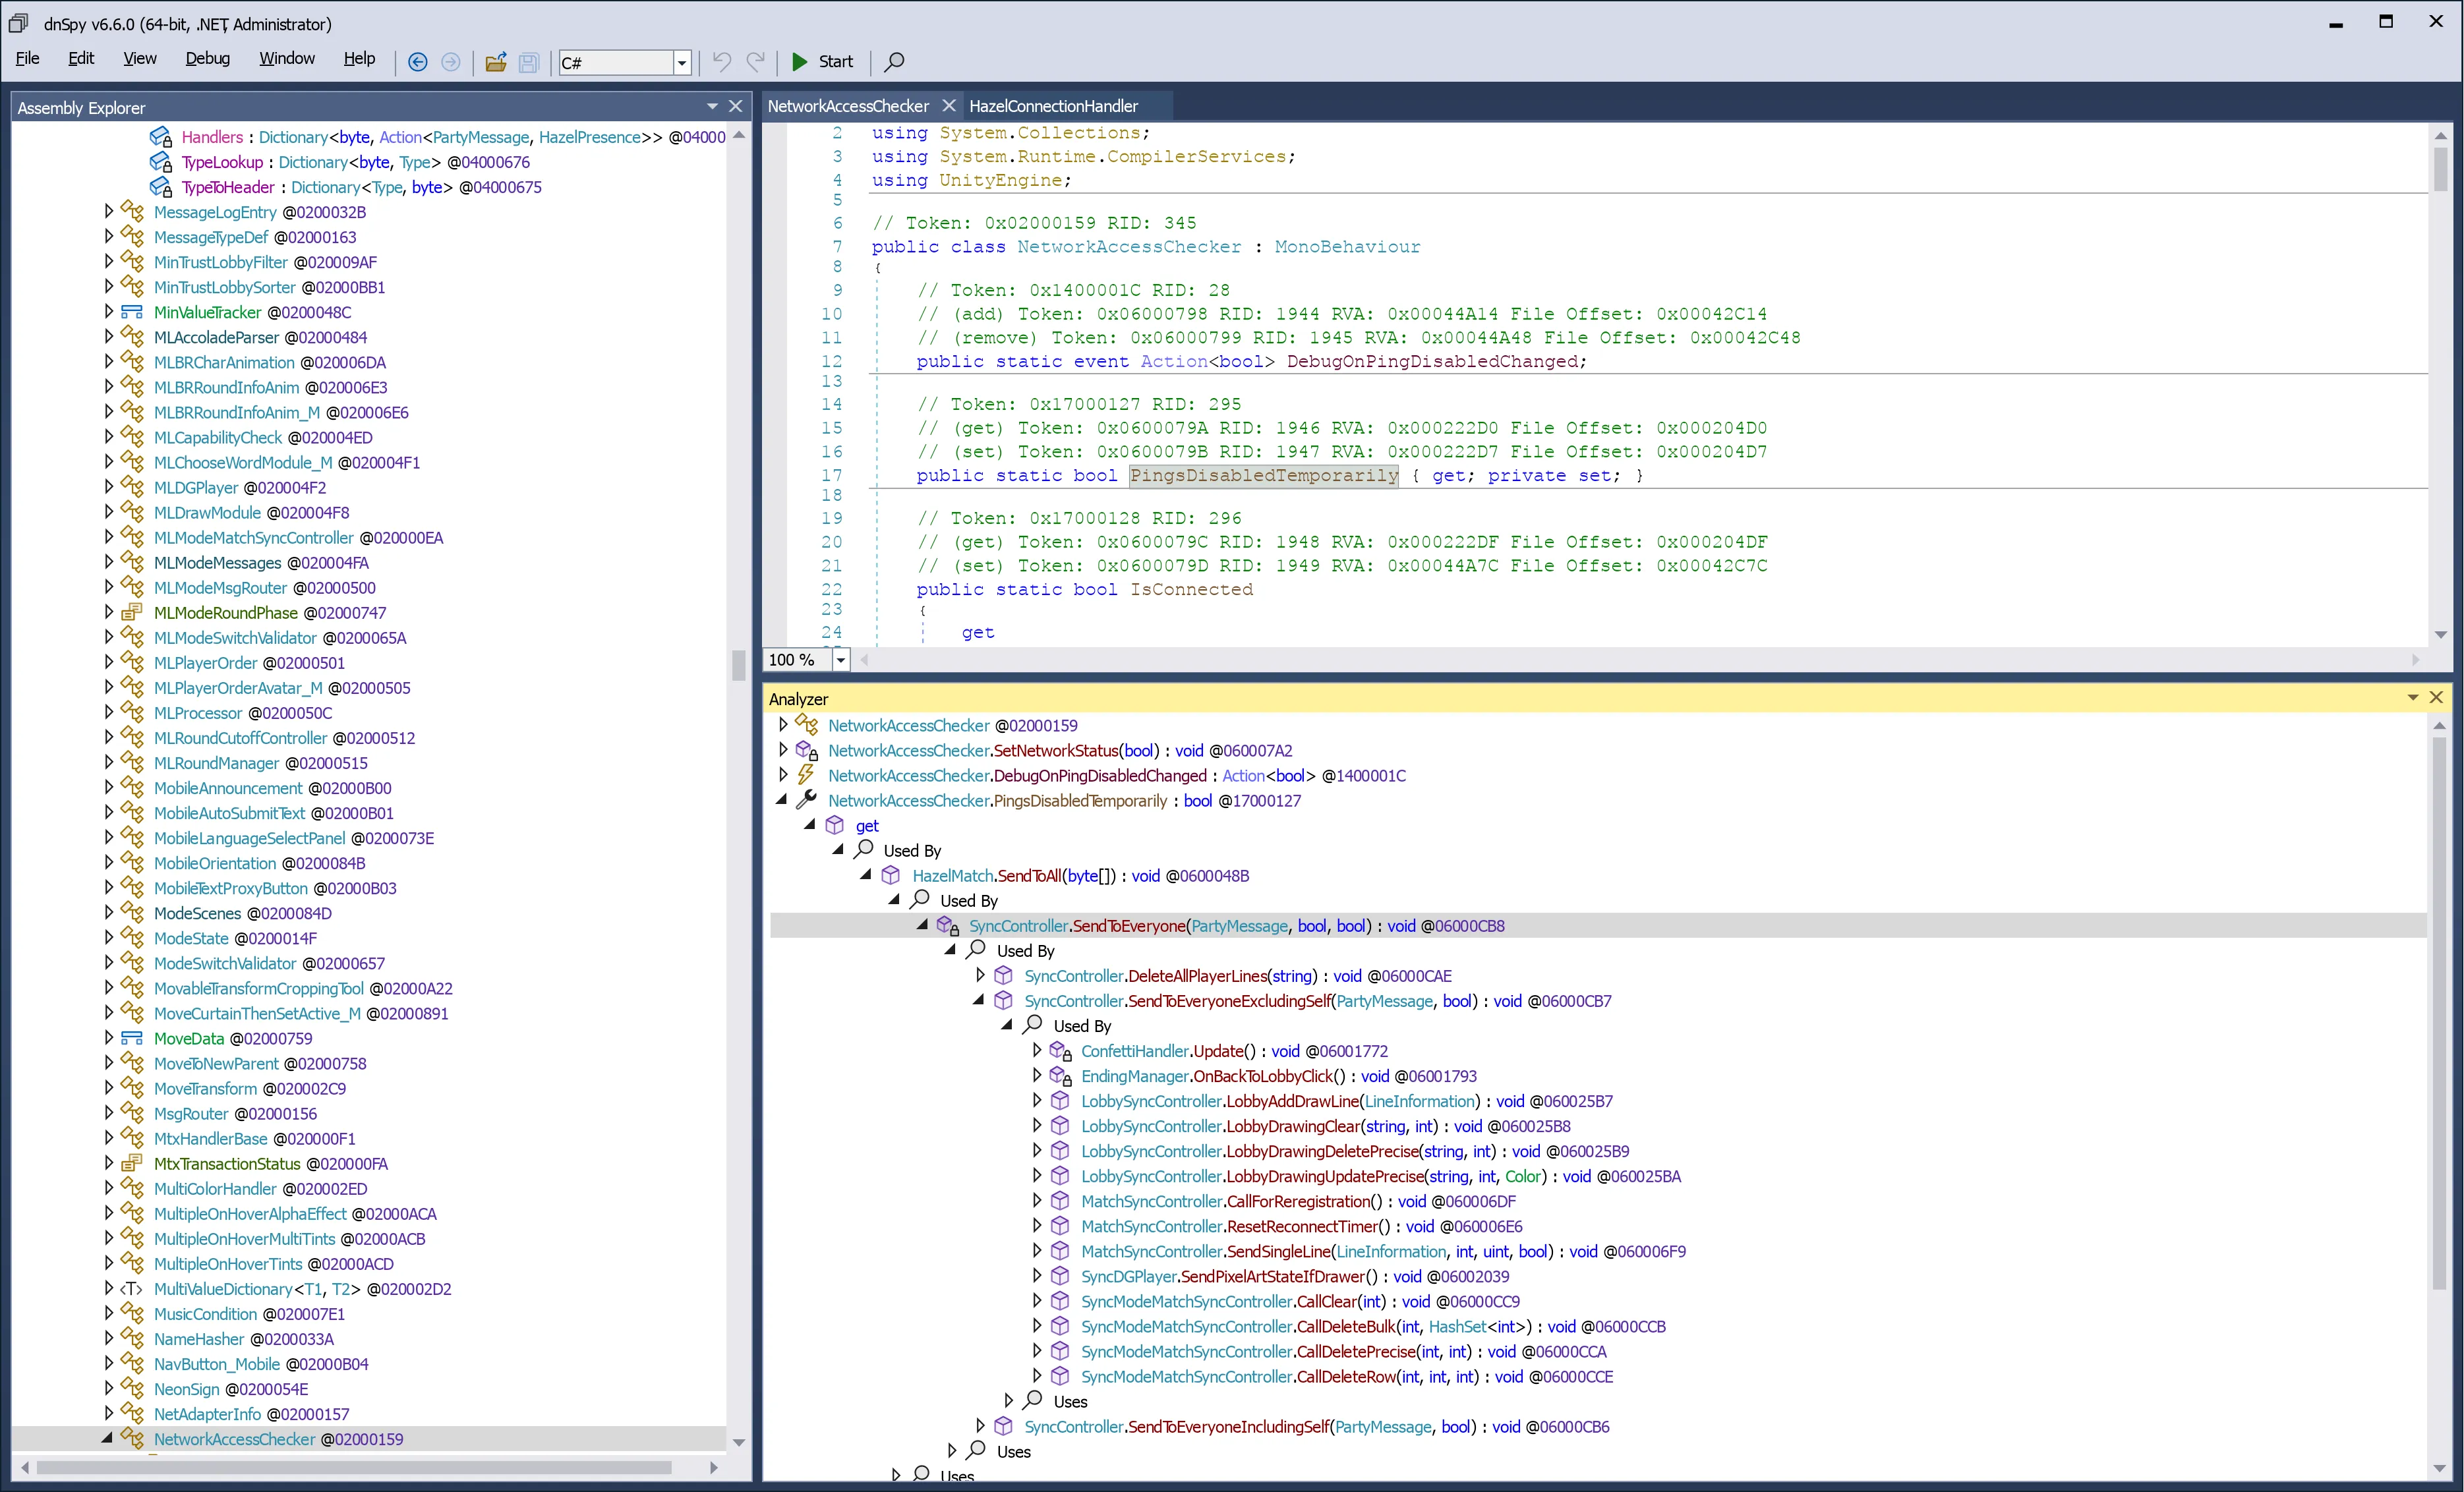This screenshot has width=2464, height=1492.
Task: Click Action type in DebugOnPingDisabledChanged declaration
Action: pyautogui.click(x=1174, y=361)
